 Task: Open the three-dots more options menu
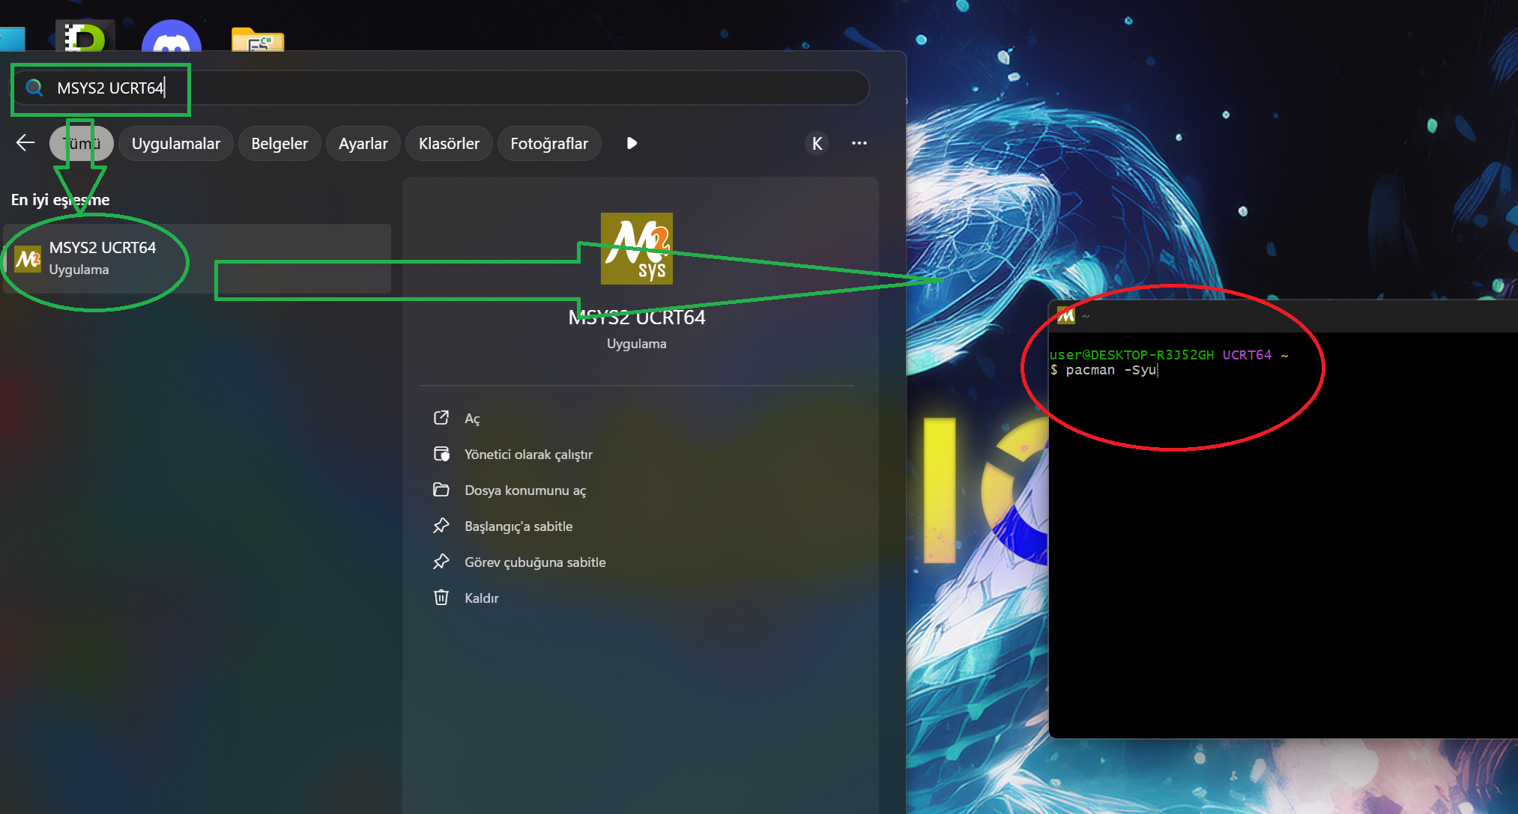pyautogui.click(x=859, y=143)
